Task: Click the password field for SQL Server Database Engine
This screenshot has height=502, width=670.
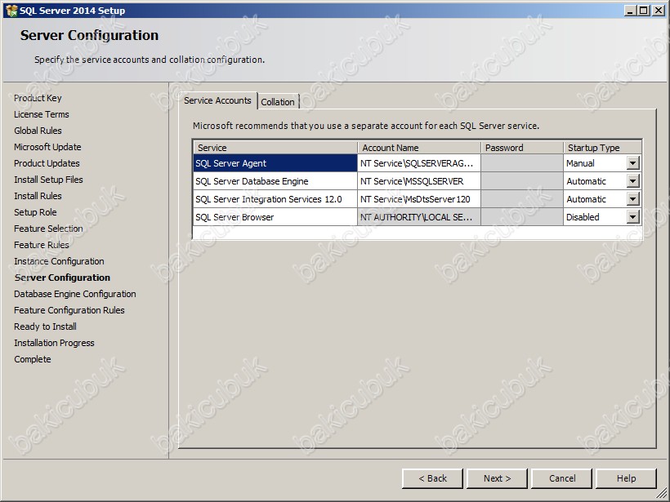Action: point(522,181)
